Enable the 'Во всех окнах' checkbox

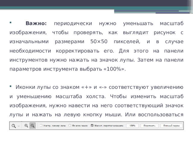[x=70, y=125]
